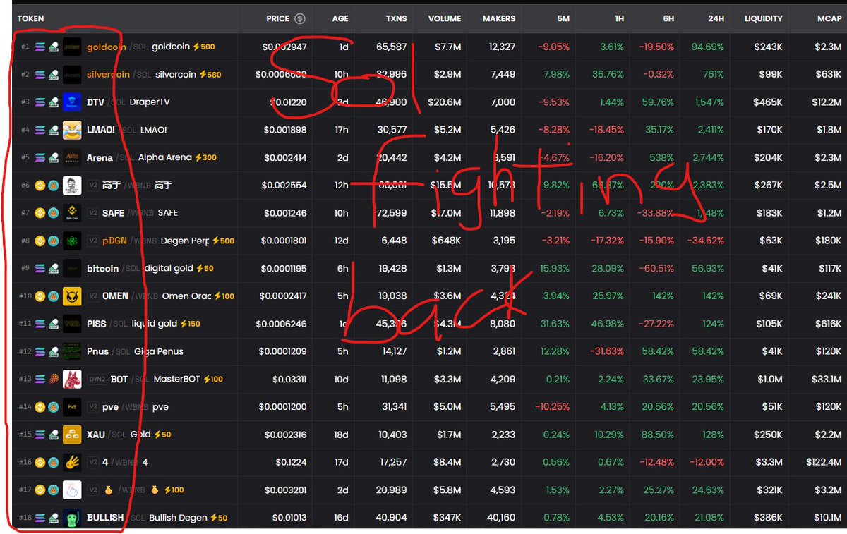This screenshot has height=534, width=847.
Task: Click the Pump.fun DEX icon in Pnus row
Action: [x=53, y=351]
